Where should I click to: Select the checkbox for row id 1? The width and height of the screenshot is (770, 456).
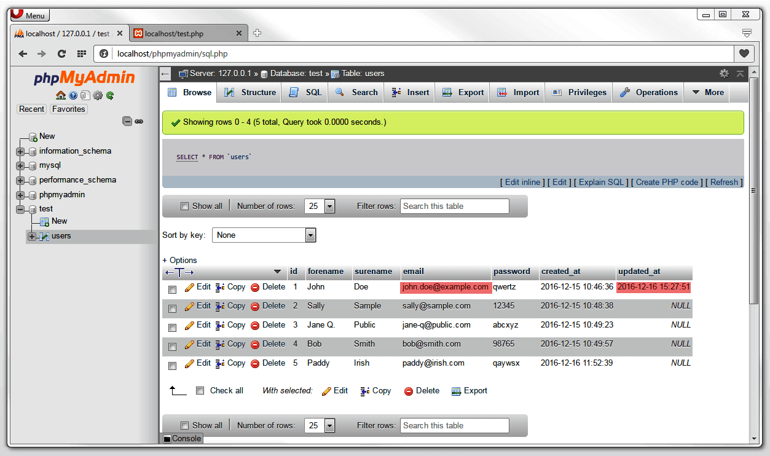pos(172,289)
